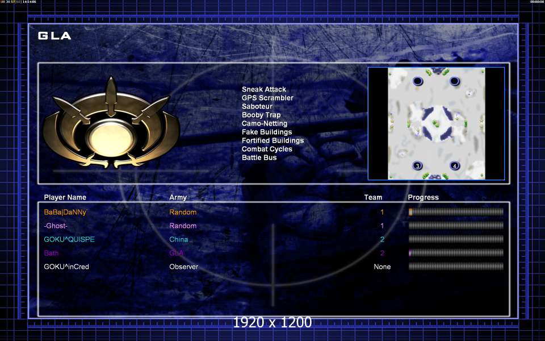
Task: Select the GPS Scrambler ability
Action: (267, 98)
